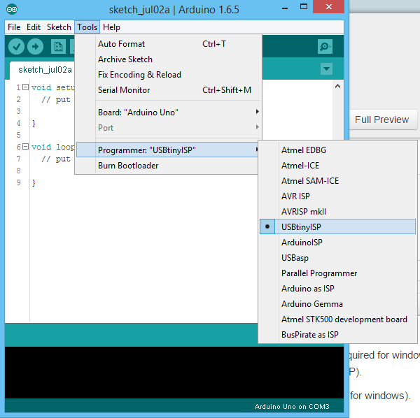Close the Tools menu
Screen dimensions: 420x418
point(87,27)
